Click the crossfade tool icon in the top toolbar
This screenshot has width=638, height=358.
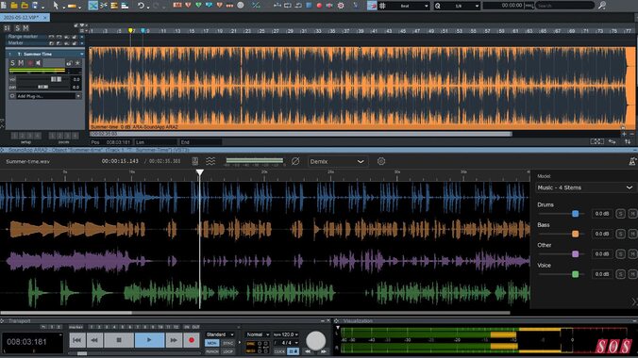point(93,6)
